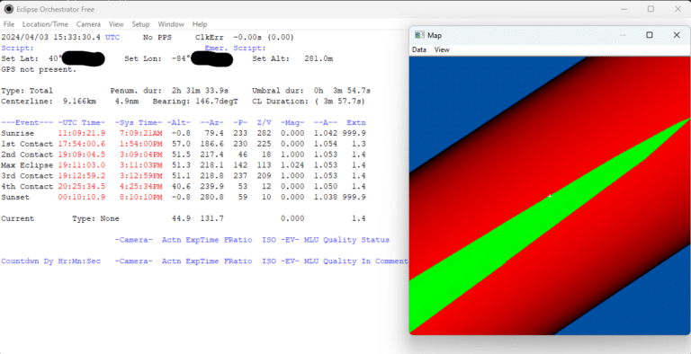Click the Map window title icon
Viewport: 691px width, 354px height.
pyautogui.click(x=419, y=35)
